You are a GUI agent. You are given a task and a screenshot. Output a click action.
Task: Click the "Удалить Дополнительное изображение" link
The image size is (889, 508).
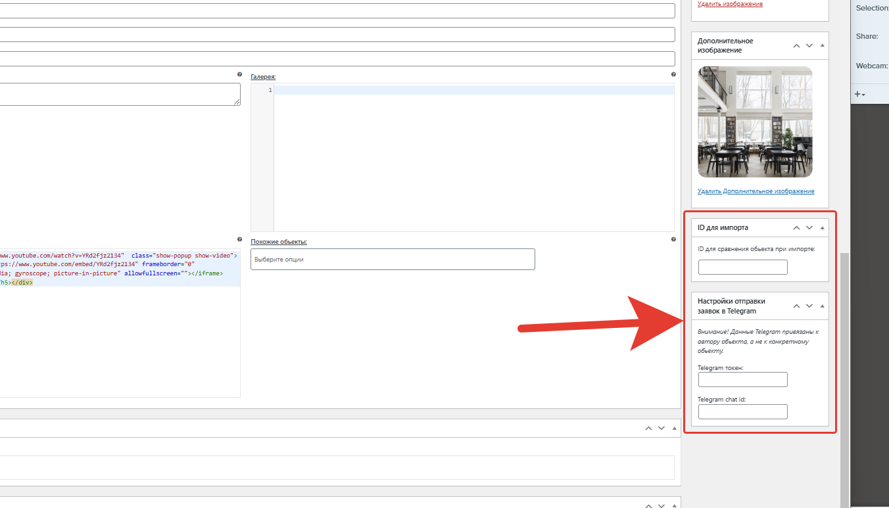coord(756,191)
